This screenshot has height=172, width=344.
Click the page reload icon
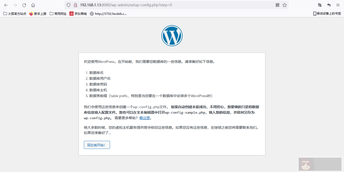coord(24,5)
